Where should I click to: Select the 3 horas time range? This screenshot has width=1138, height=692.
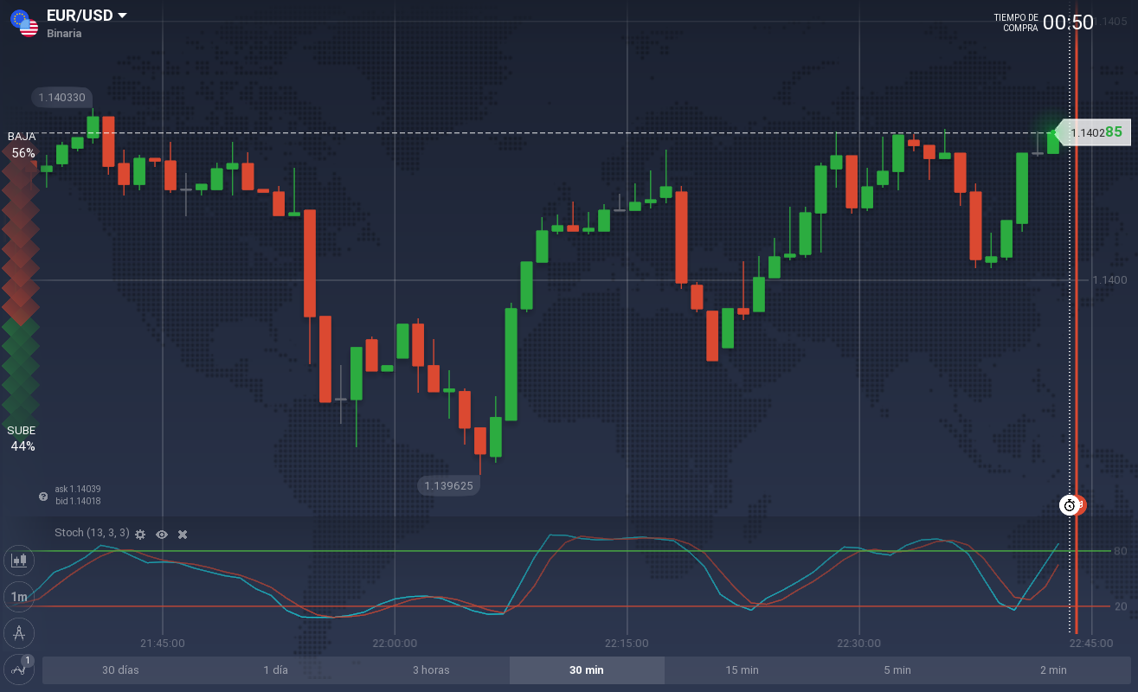coord(431,670)
